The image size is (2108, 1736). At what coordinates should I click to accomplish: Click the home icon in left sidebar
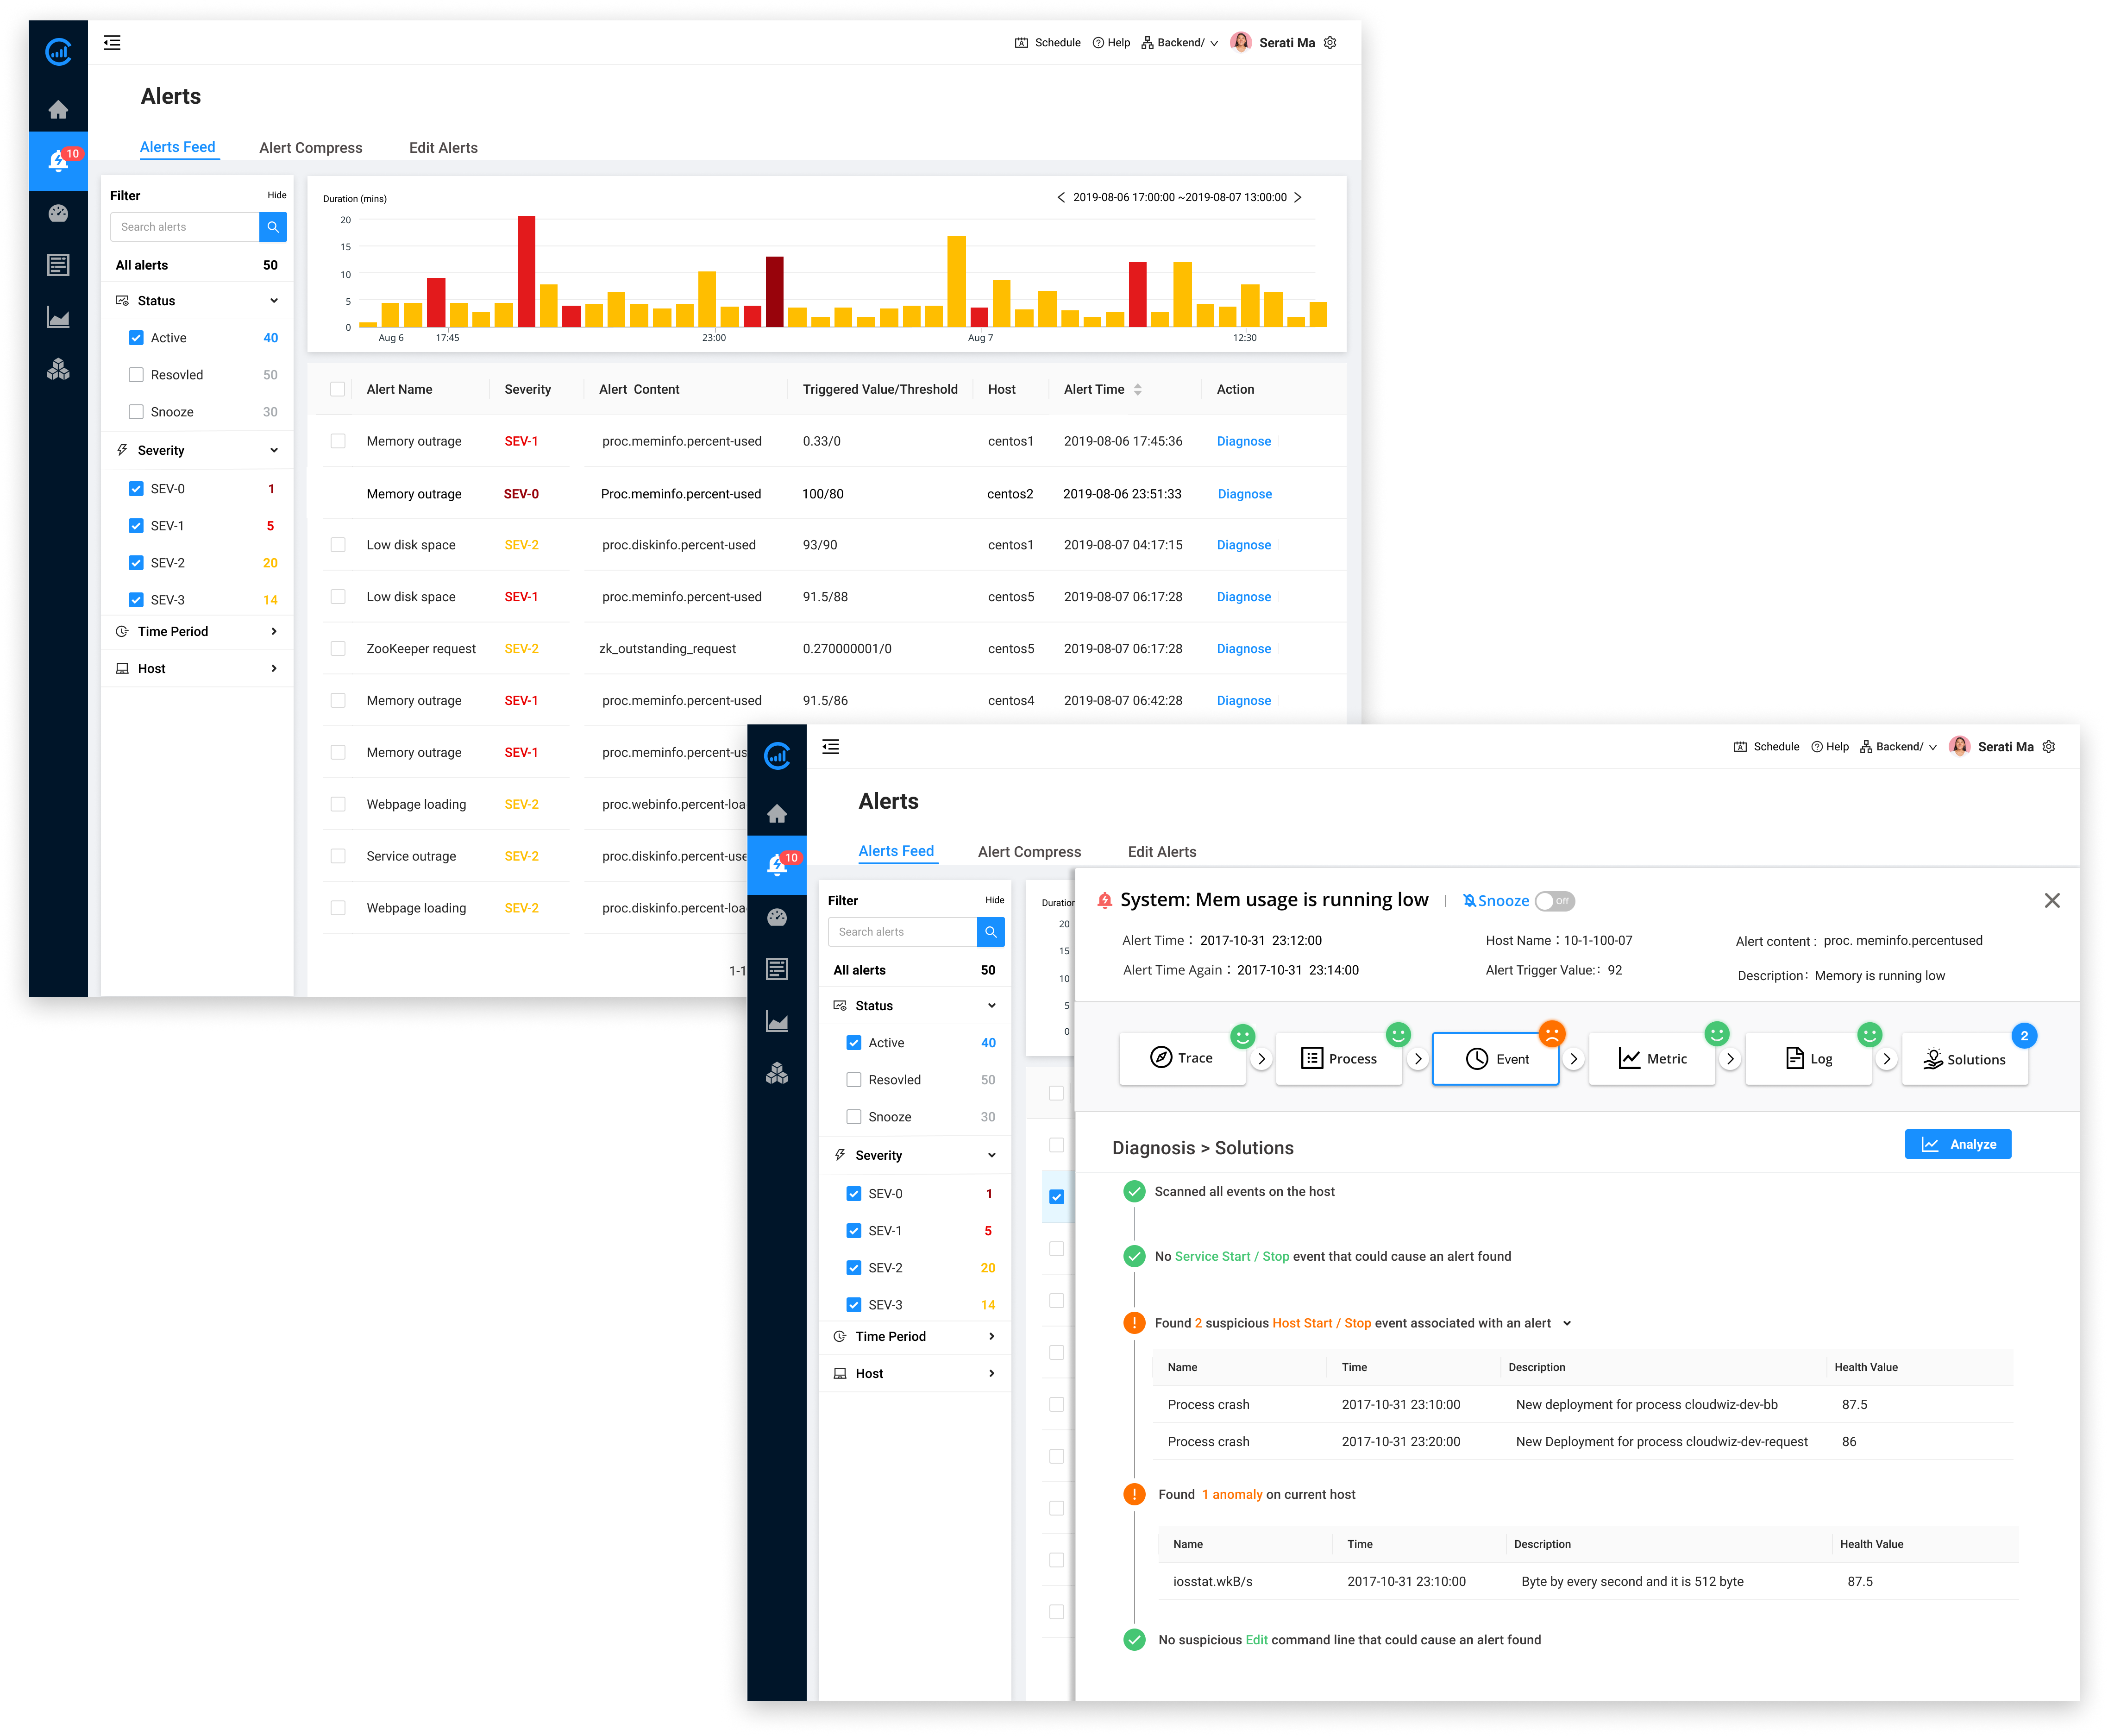[x=58, y=110]
